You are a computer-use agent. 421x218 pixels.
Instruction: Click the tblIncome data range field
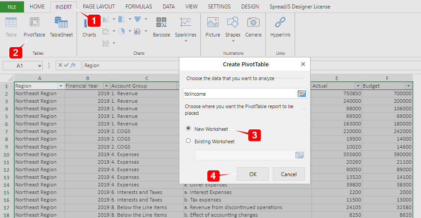240,93
